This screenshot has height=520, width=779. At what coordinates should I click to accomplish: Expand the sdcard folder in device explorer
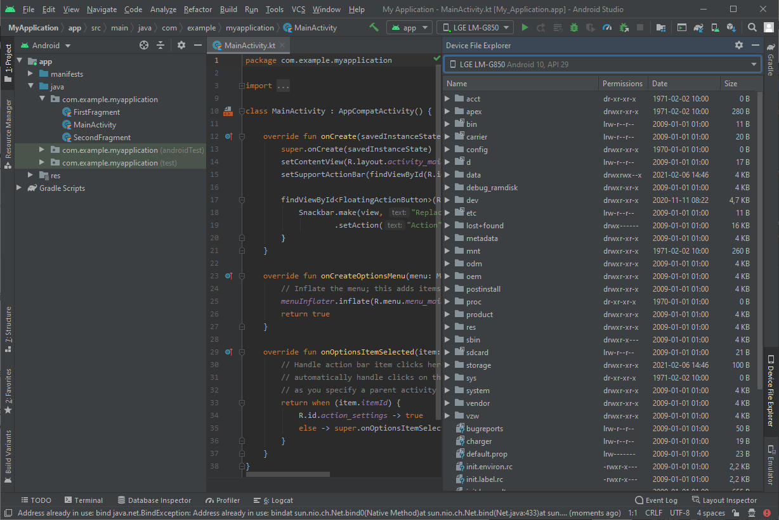[x=448, y=353]
